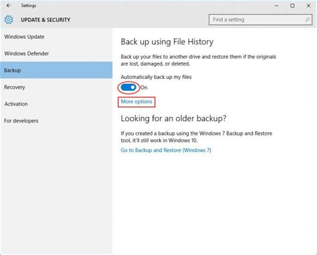317x255 pixels.
Task: Select Windows Defender in sidebar
Action: 56,54
